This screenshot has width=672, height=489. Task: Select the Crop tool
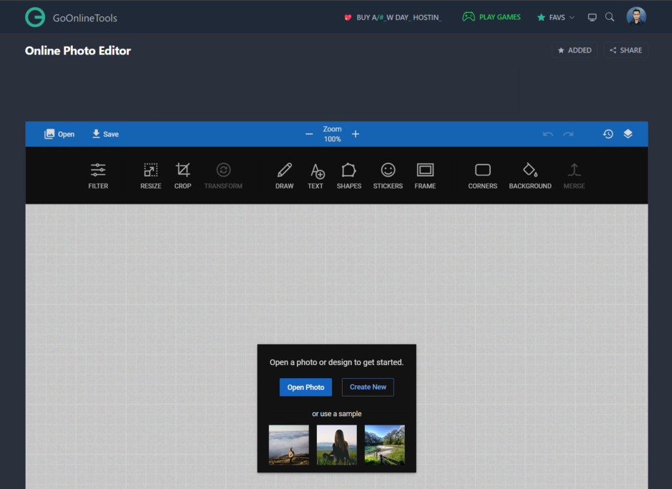tap(182, 175)
